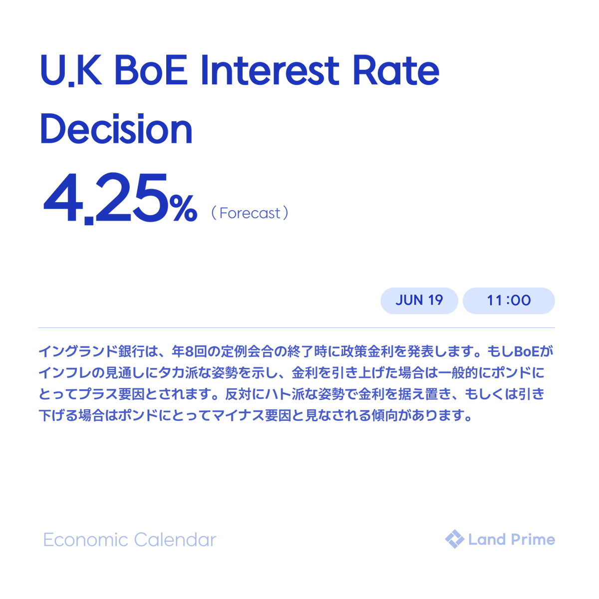Click the U.K BoE Interest Rate heading

click(240, 70)
